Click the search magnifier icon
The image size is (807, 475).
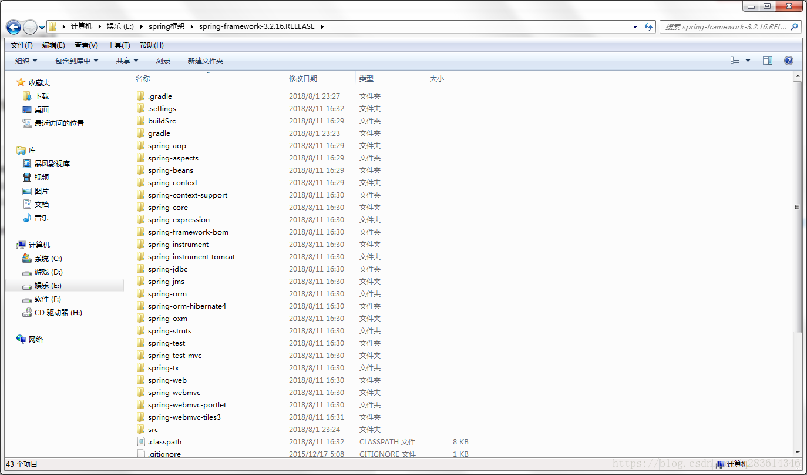click(795, 26)
